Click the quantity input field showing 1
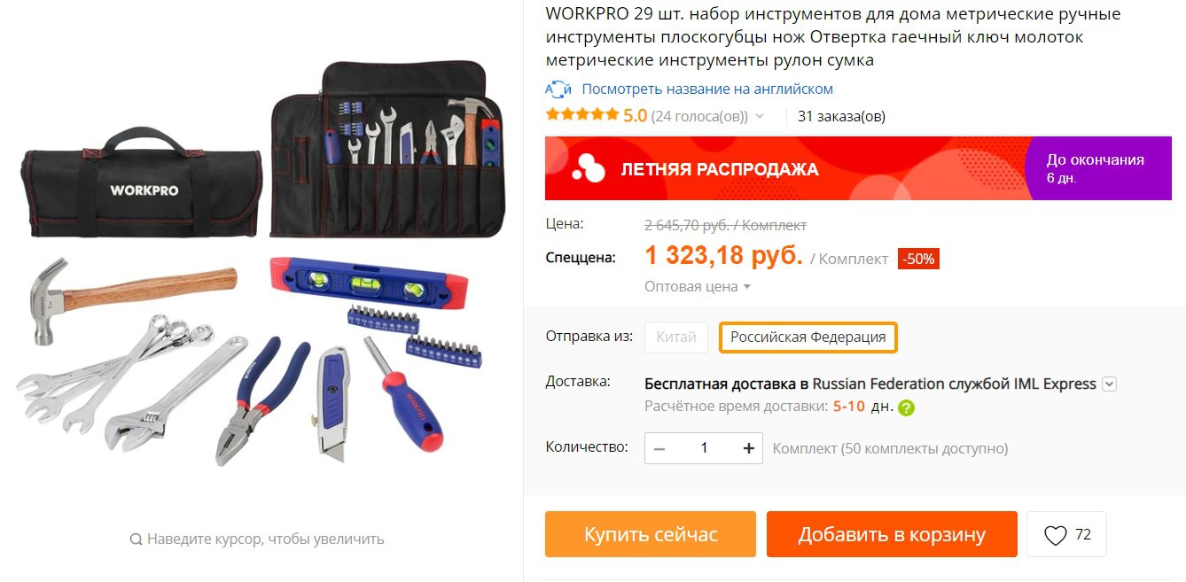This screenshot has height=582, width=1186. coord(705,448)
